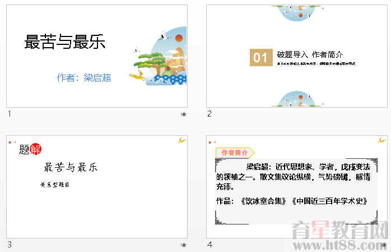
Task: Select slide number 1 label
Action: (x=10, y=114)
